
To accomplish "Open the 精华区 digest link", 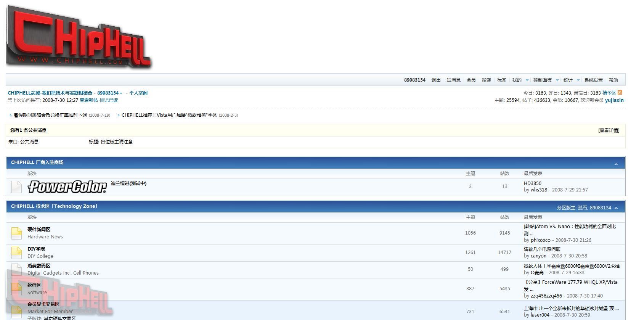I will pos(609,93).
